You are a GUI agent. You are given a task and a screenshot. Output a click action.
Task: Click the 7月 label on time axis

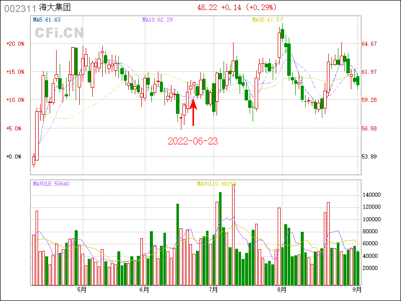[x=213, y=289]
